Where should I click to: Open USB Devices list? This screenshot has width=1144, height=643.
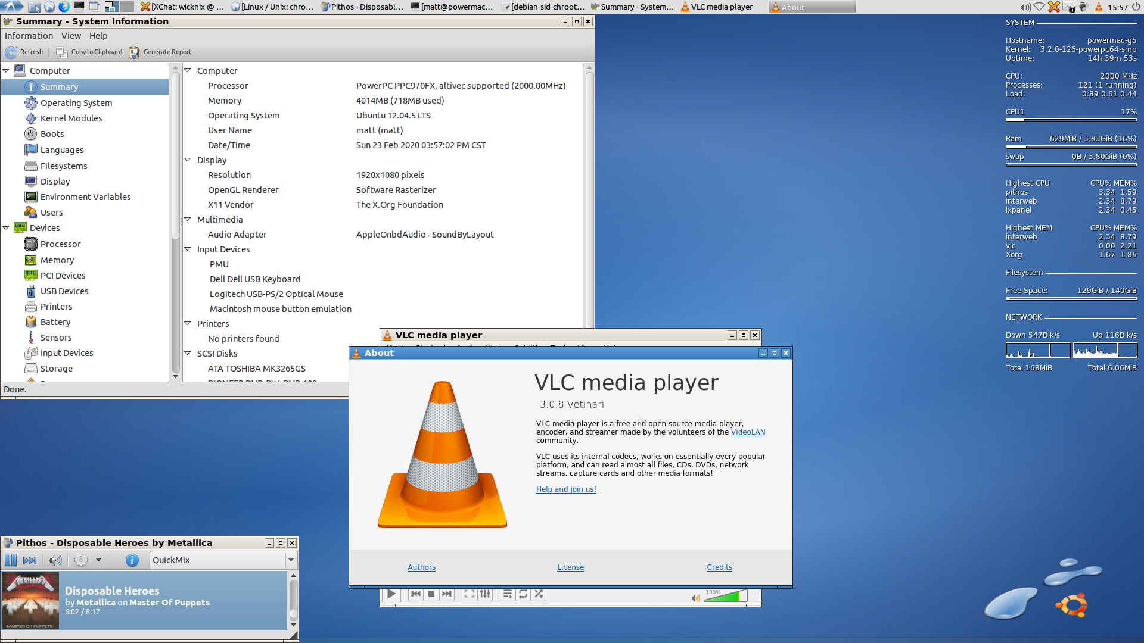[64, 291]
